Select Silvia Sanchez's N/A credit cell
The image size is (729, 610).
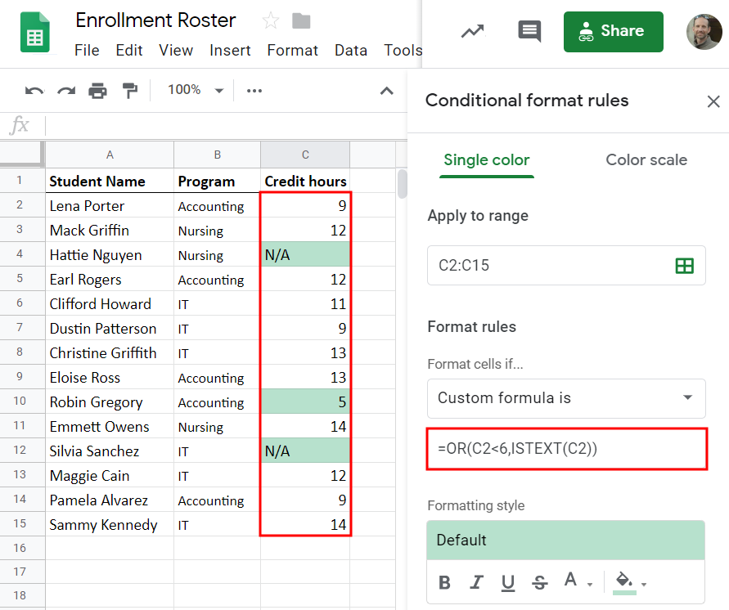(x=305, y=451)
